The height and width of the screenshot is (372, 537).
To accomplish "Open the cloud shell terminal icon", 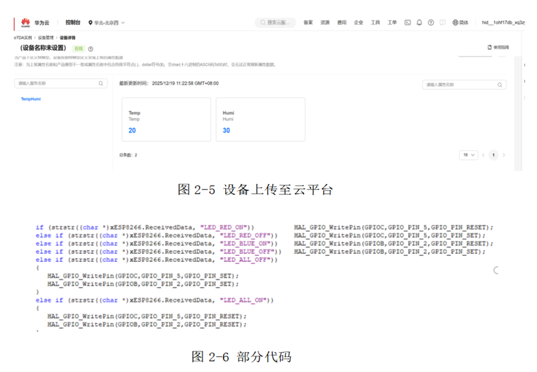I will (407, 23).
